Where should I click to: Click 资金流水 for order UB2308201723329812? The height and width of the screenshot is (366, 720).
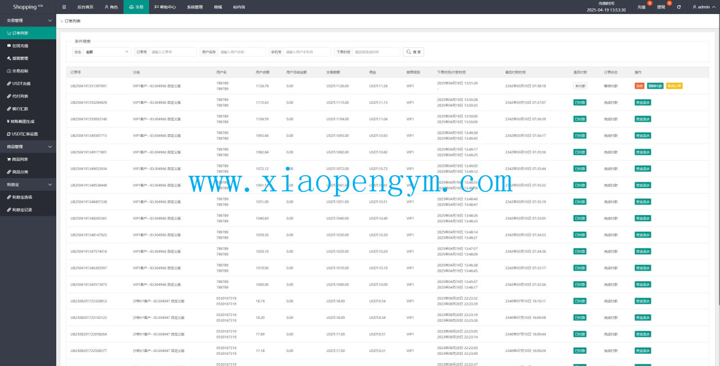(642, 301)
